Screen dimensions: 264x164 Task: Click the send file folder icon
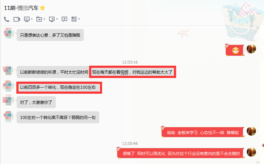pos(39,19)
